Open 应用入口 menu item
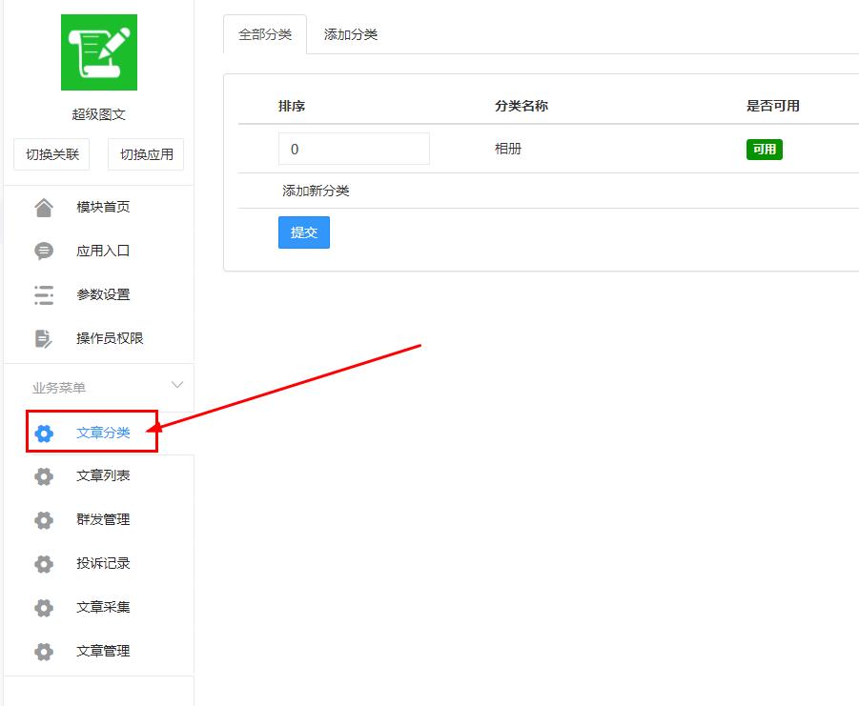Image resolution: width=859 pixels, height=706 pixels. point(103,251)
